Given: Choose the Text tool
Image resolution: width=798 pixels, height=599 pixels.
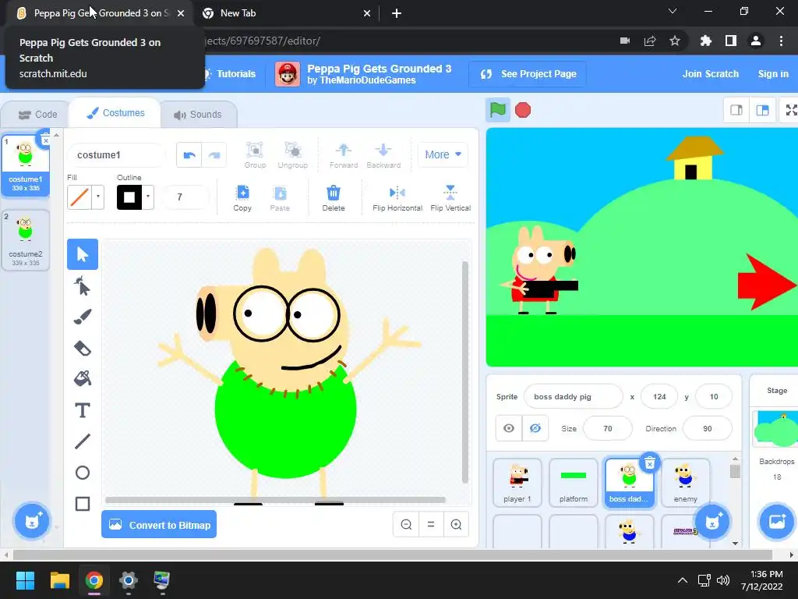Looking at the screenshot, I should (83, 410).
